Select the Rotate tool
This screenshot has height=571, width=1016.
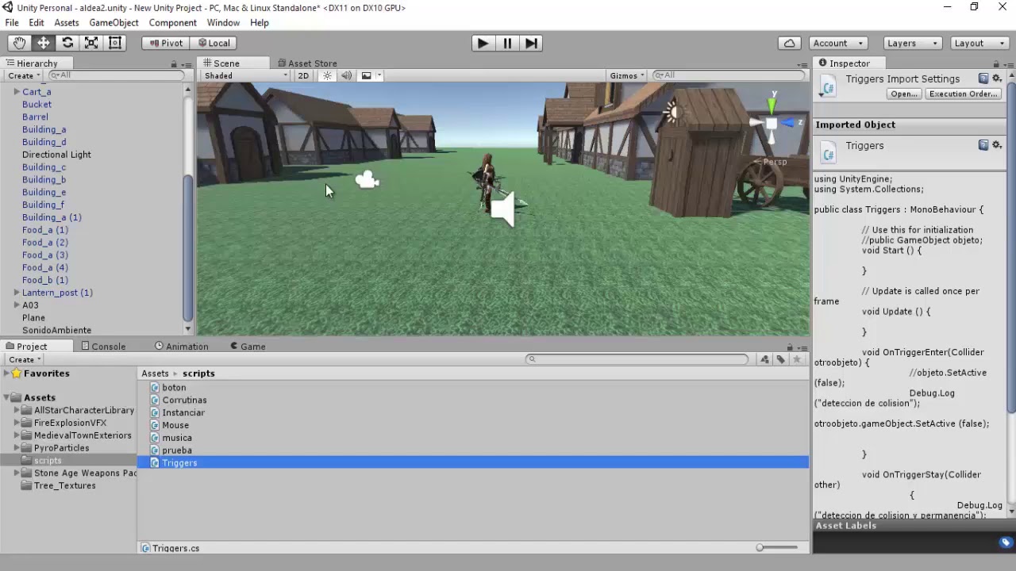(x=67, y=43)
